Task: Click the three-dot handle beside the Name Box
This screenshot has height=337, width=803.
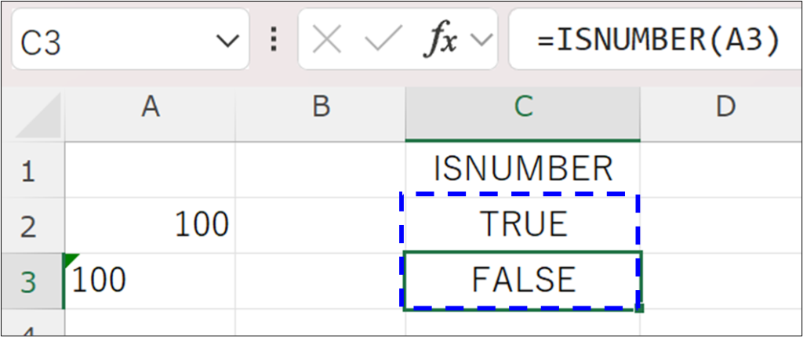Action: (x=274, y=39)
